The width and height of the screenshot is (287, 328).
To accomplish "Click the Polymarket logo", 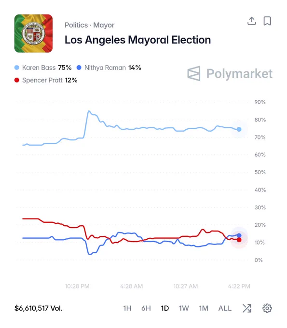I will [230, 74].
